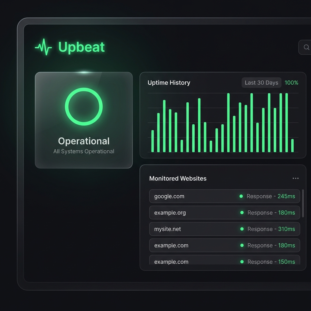The width and height of the screenshot is (311, 311).
Task: Open the Monitored Websites three-dot menu
Action: tap(295, 178)
